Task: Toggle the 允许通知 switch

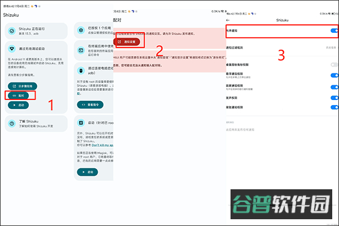Action: tap(334, 31)
